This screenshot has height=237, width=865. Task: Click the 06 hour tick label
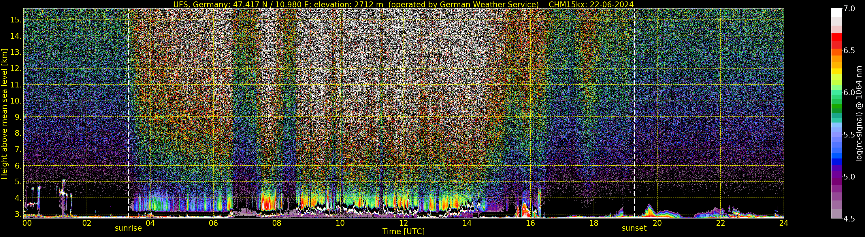pyautogui.click(x=213, y=223)
